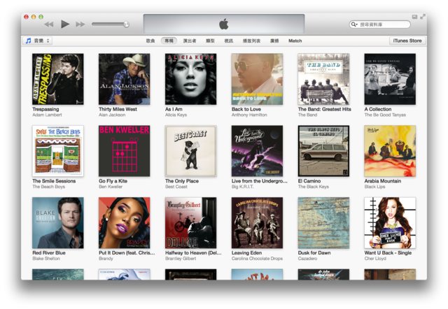Switch to the 演出者 (Artists) tab
Image resolution: width=448 pixels, height=309 pixels.
[x=190, y=41]
